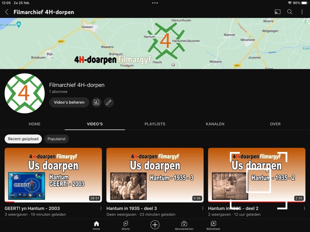Open Shorts in the bottom bar
The height and width of the screenshot is (232, 310).
(125, 226)
